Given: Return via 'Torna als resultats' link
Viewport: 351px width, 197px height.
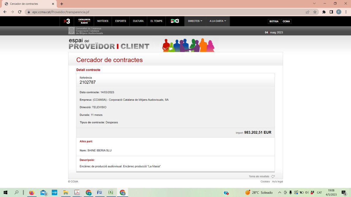Looking at the screenshot, I should [262, 176].
